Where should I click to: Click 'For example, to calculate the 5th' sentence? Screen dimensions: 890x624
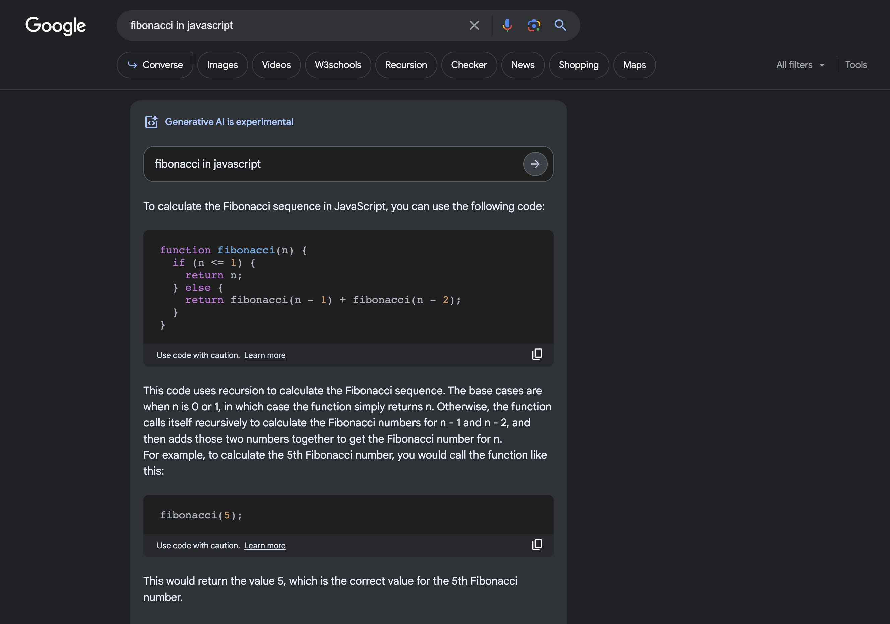[x=345, y=463]
